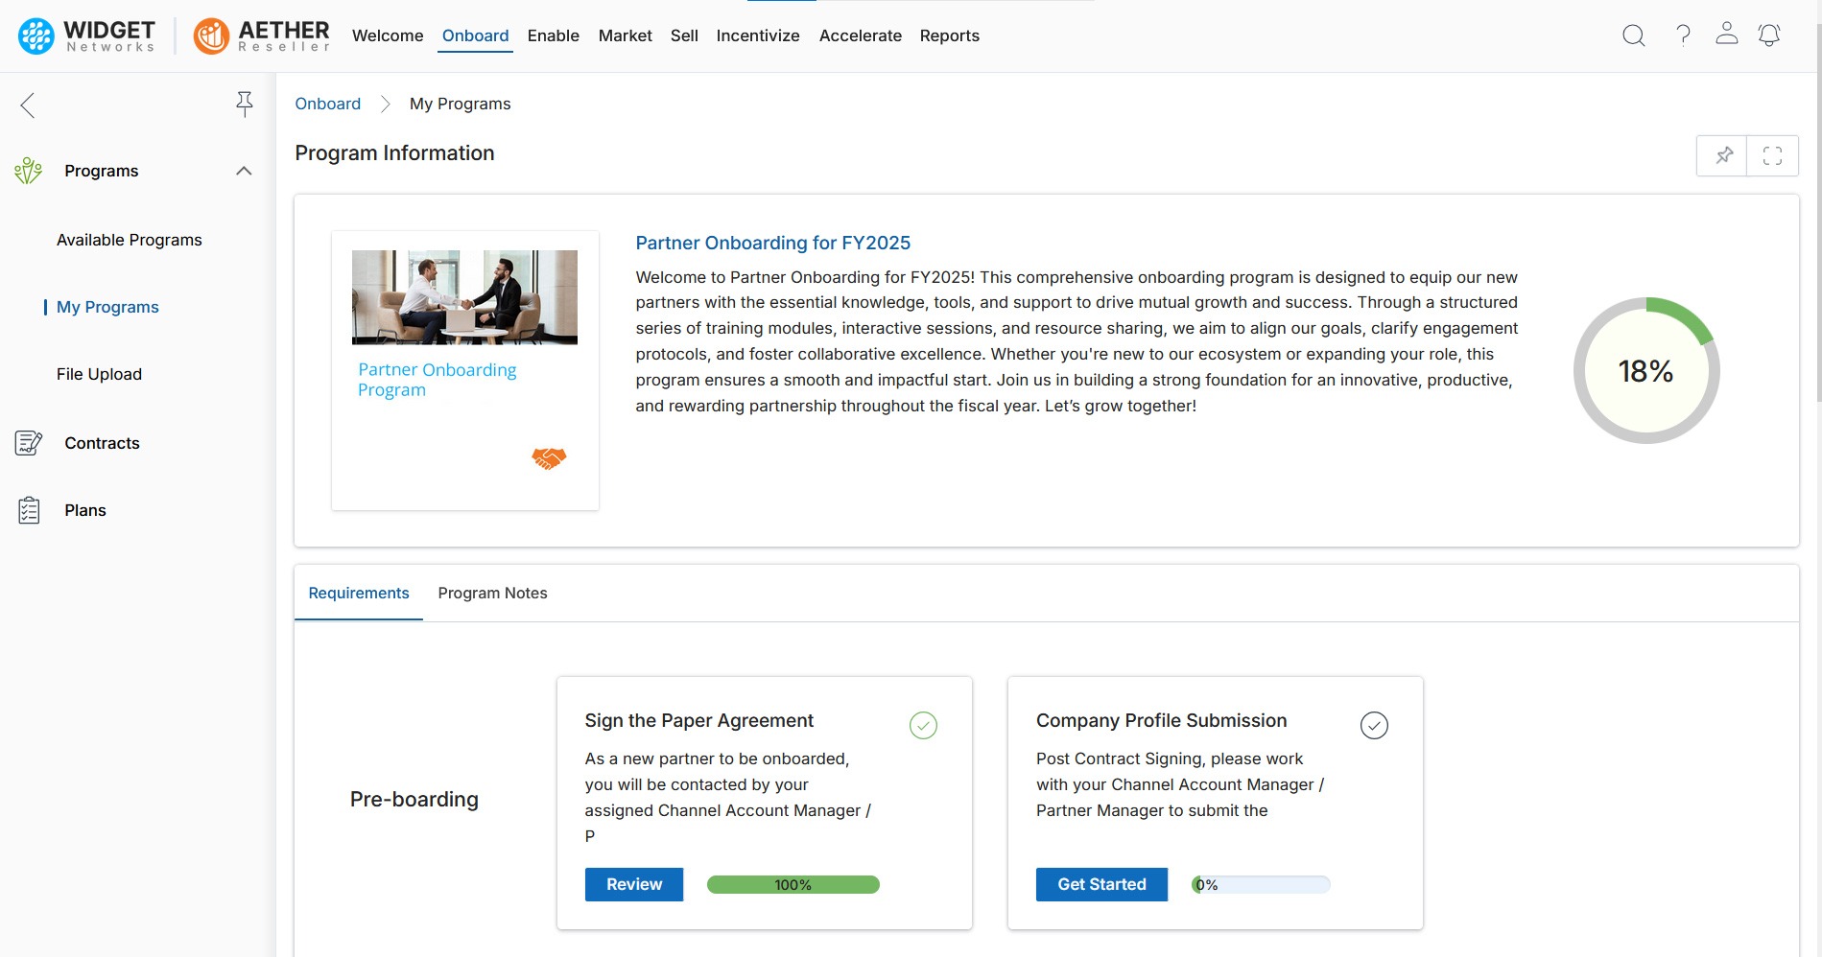Click the Review button
The image size is (1822, 957).
tap(633, 884)
